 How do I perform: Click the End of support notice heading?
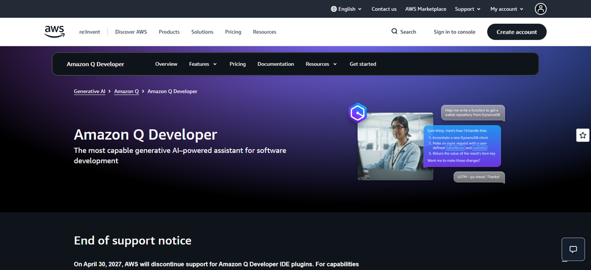click(133, 240)
